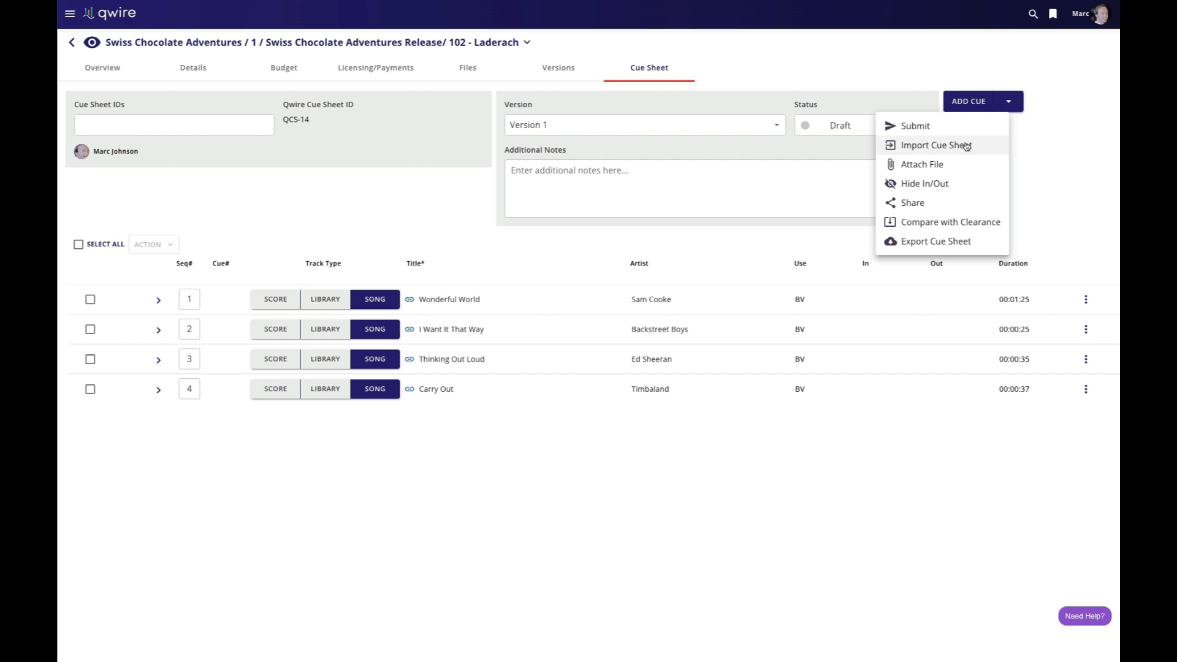Viewport: 1177px width, 662px height.
Task: Click the search magnifier icon
Action: pyautogui.click(x=1033, y=13)
